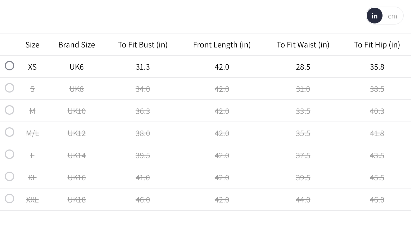Click the To Fit Bust column header
411x232 pixels.
click(142, 45)
